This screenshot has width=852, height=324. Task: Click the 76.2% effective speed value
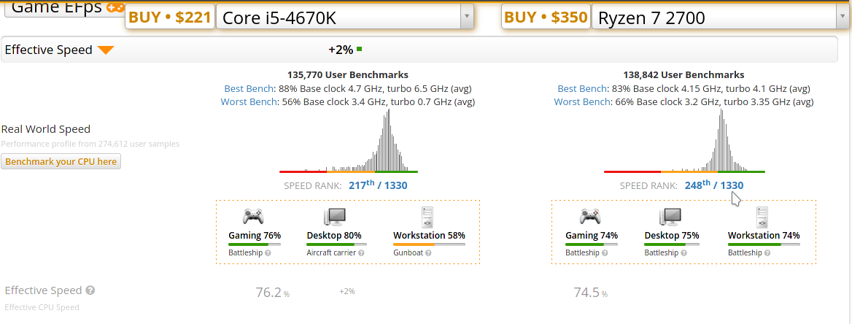(x=272, y=293)
